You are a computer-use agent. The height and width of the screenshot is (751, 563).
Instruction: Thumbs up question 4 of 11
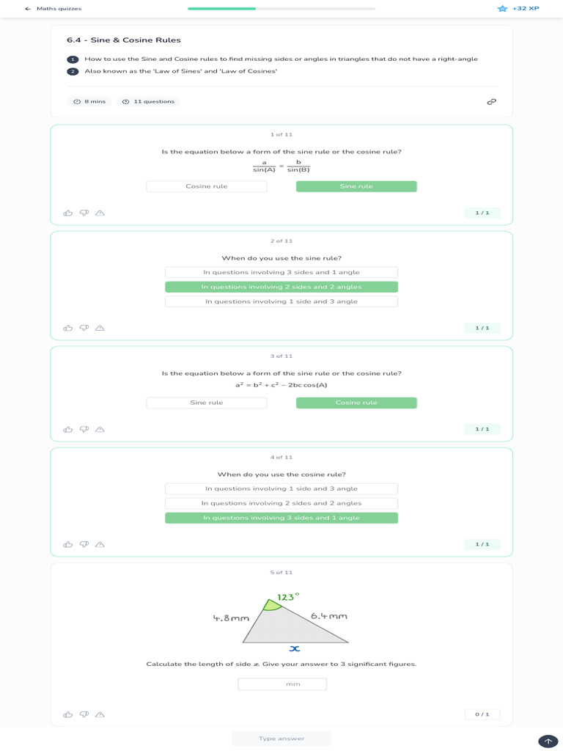(68, 544)
